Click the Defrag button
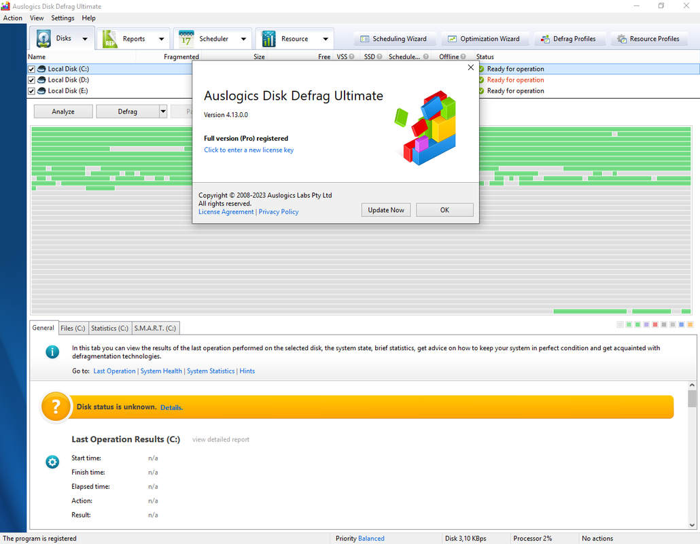Screen dimensions: 700x544 tap(128, 112)
